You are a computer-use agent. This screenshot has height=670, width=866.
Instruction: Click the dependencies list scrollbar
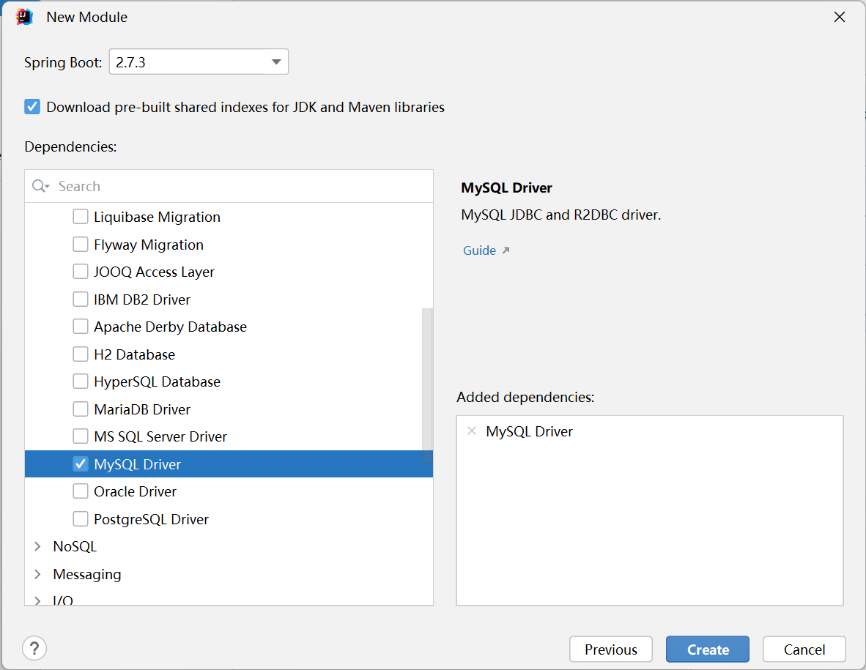click(x=427, y=385)
